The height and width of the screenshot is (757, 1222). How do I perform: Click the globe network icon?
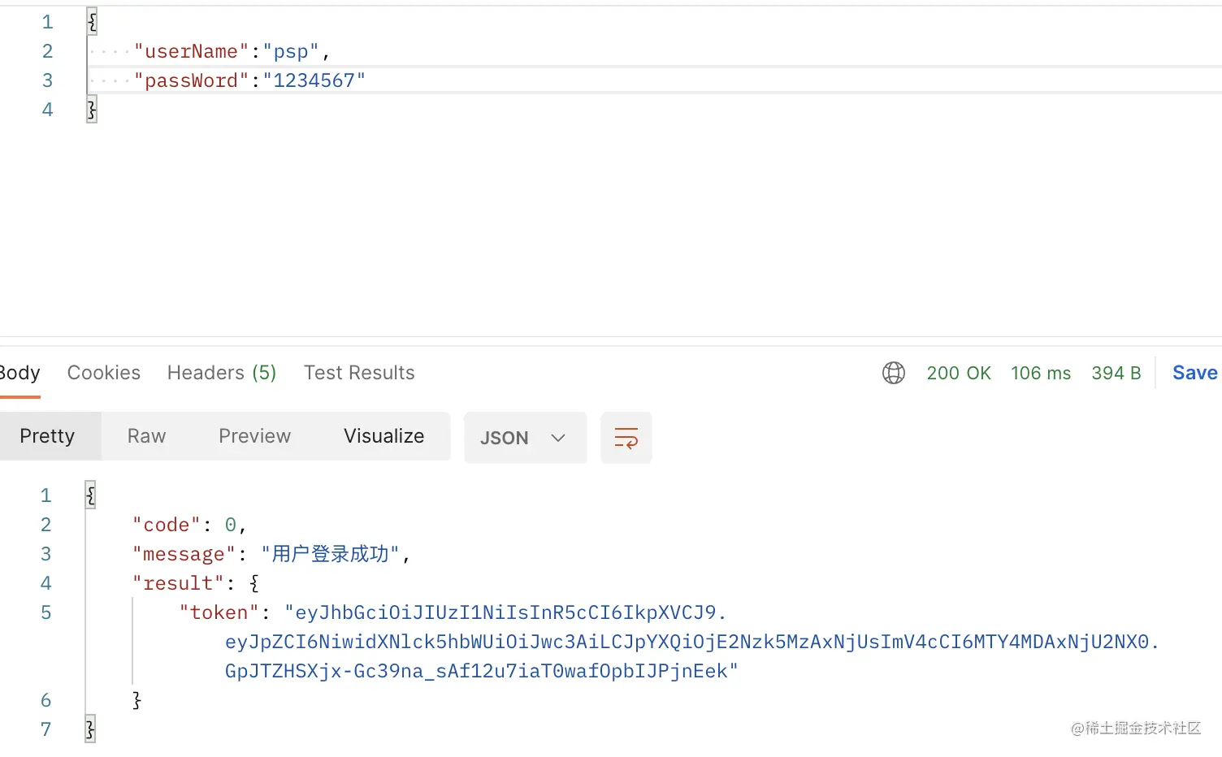894,373
